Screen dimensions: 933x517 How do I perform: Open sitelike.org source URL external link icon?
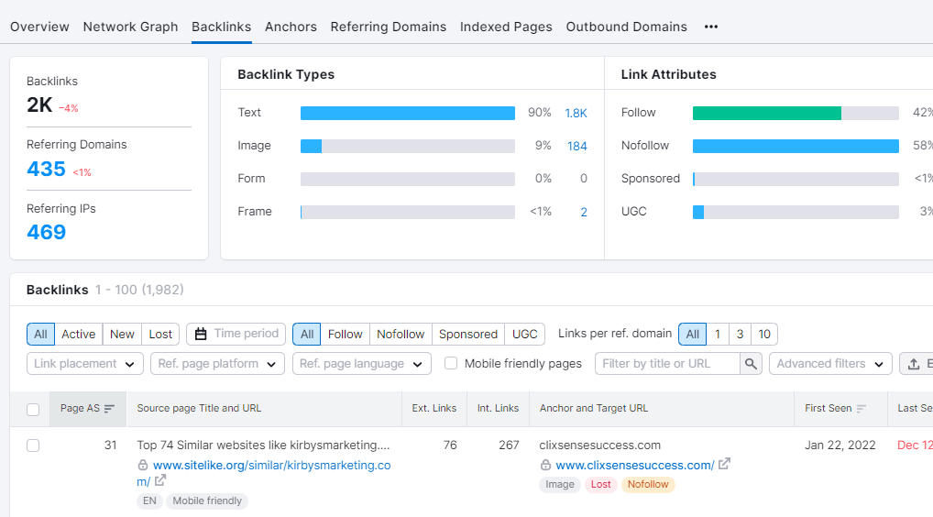pos(160,480)
